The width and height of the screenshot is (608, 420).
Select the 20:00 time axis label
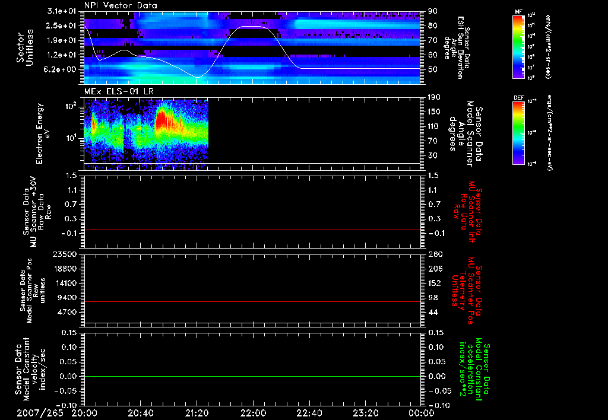click(x=84, y=413)
